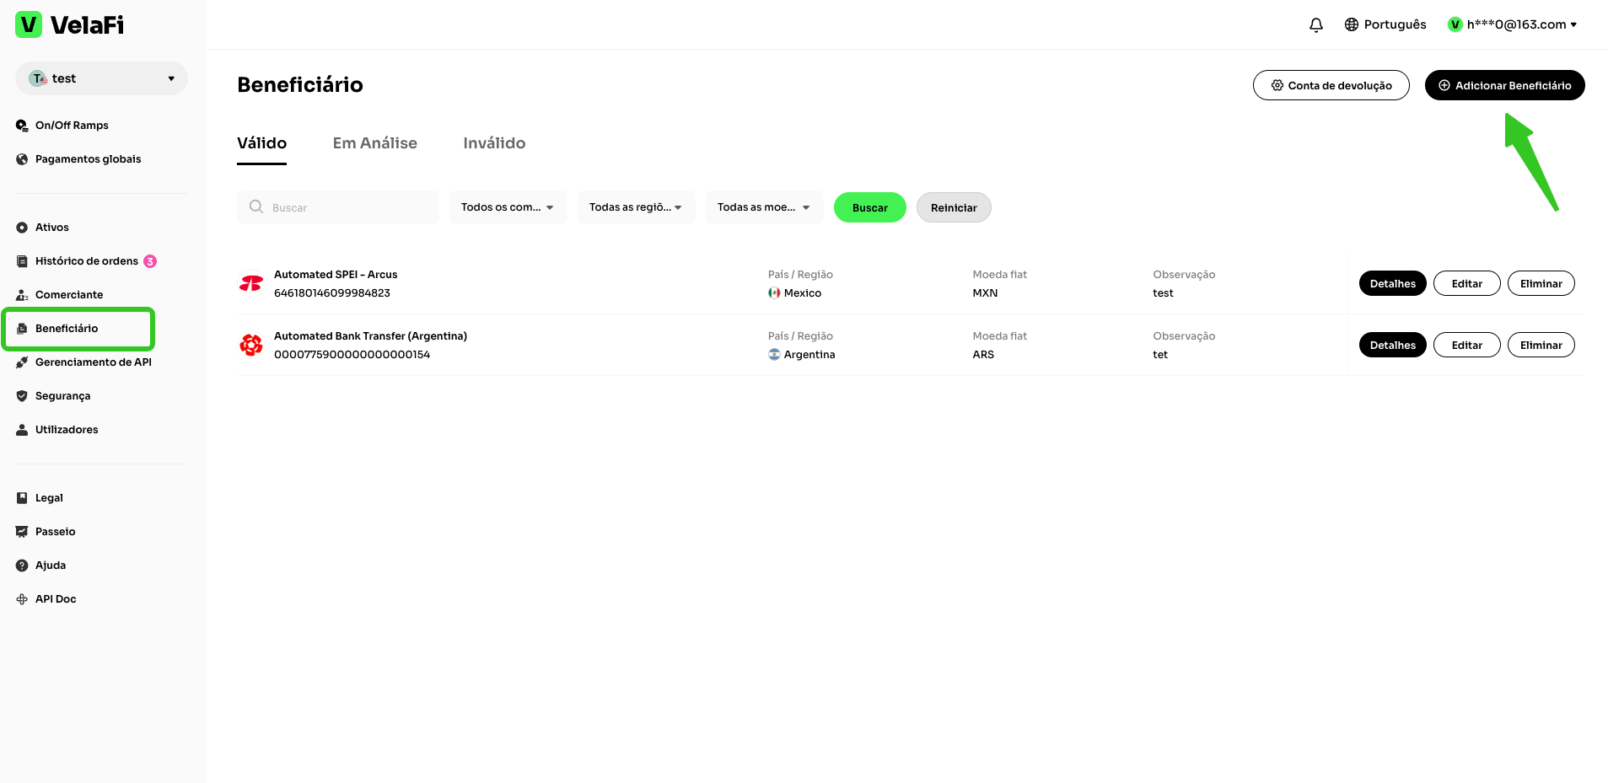The width and height of the screenshot is (1608, 783).
Task: Click Eliminar for the Argentina beneficiary
Action: click(1541, 345)
